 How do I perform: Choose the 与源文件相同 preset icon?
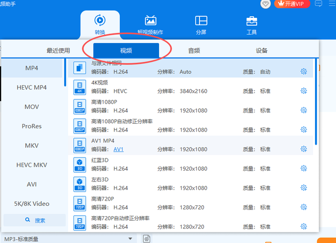80,68
